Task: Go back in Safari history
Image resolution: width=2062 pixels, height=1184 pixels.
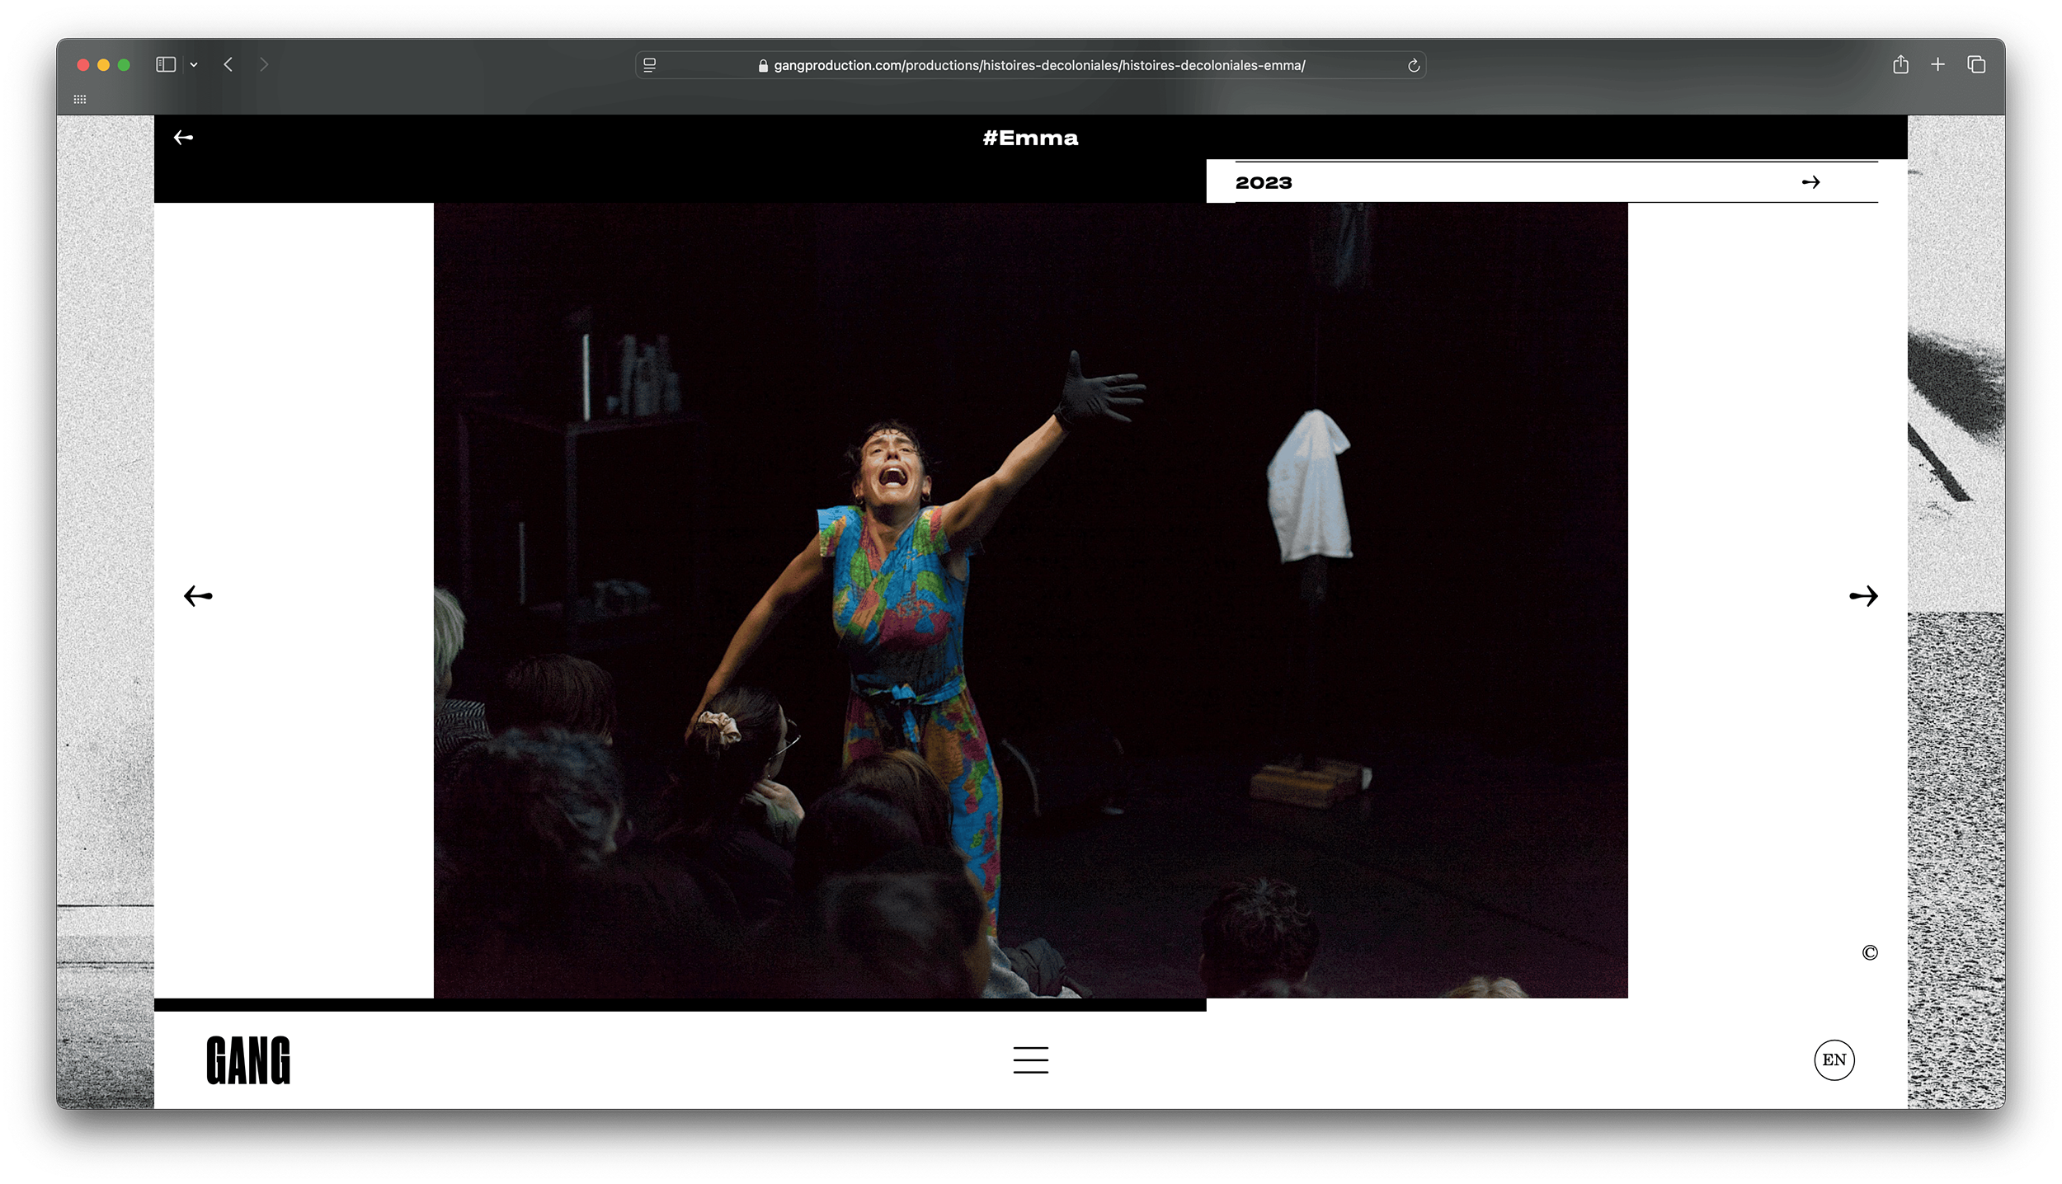Action: point(228,64)
